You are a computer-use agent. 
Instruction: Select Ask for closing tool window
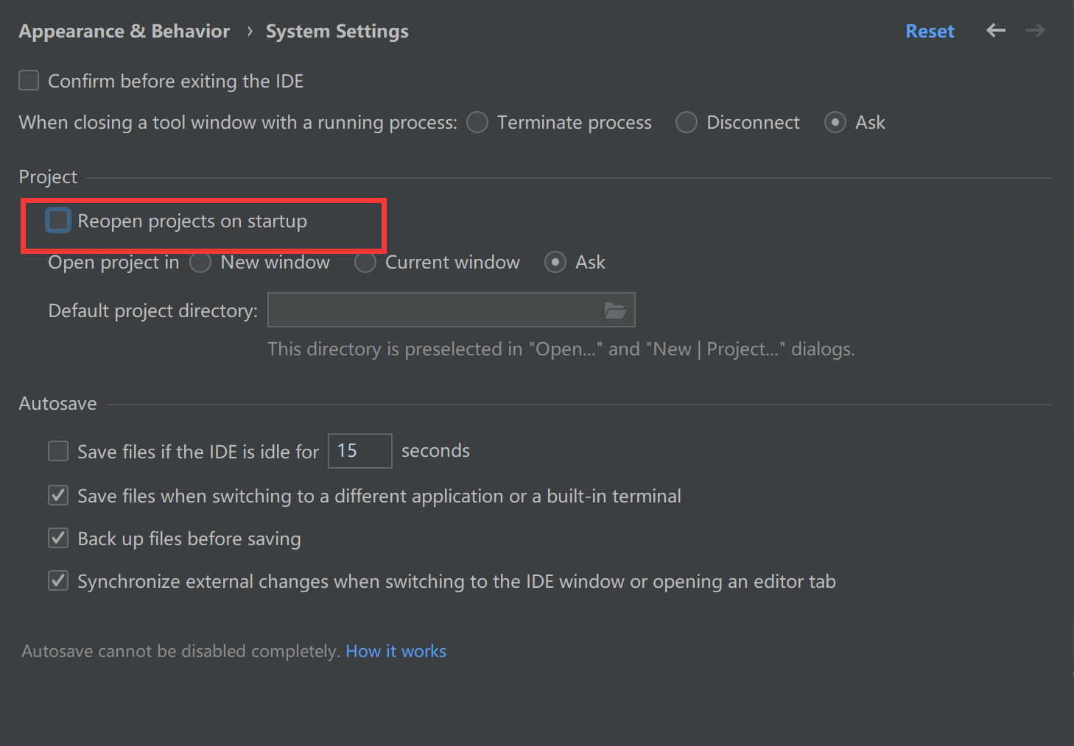pyautogui.click(x=835, y=122)
